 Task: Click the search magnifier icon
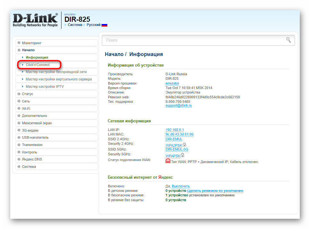point(289,40)
